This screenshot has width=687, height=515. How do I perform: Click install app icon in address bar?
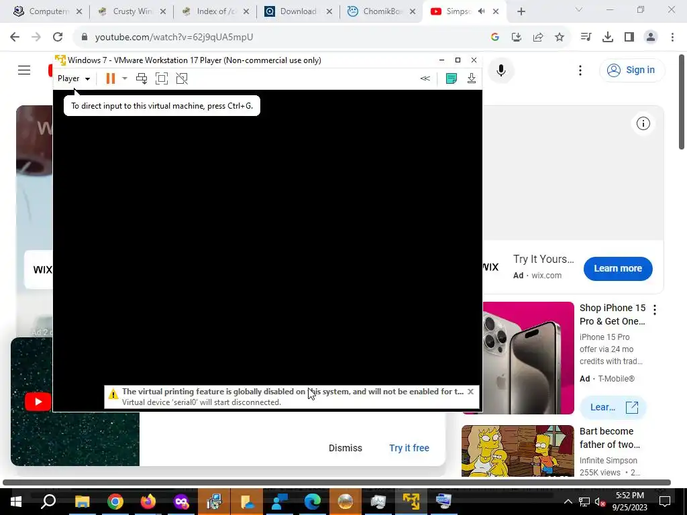pos(517,38)
